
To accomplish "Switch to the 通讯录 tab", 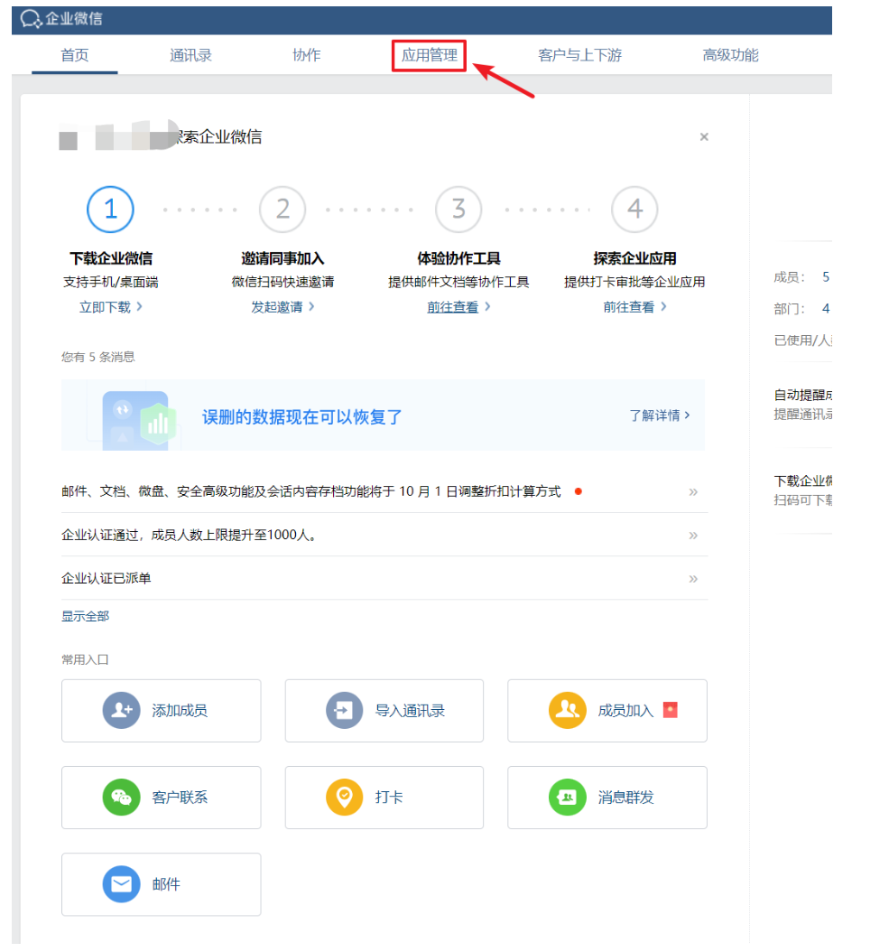I will click(x=190, y=55).
